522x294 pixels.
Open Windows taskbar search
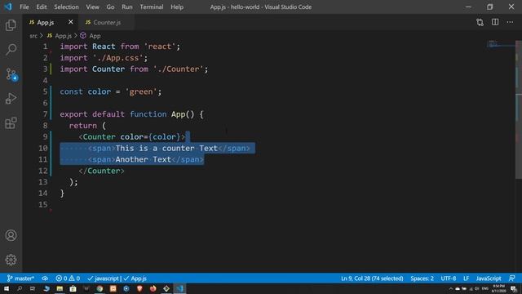[x=20, y=288]
